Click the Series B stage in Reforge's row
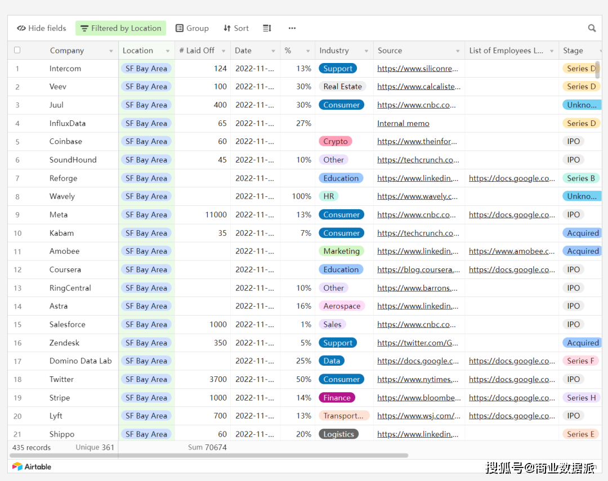608x481 pixels. click(581, 178)
